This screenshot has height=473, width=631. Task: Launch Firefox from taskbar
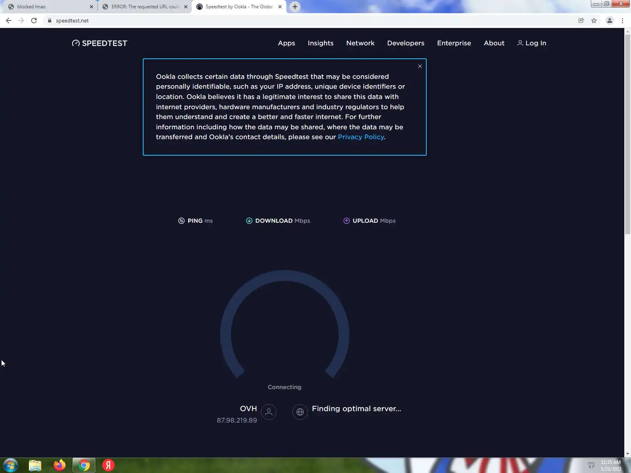click(60, 466)
